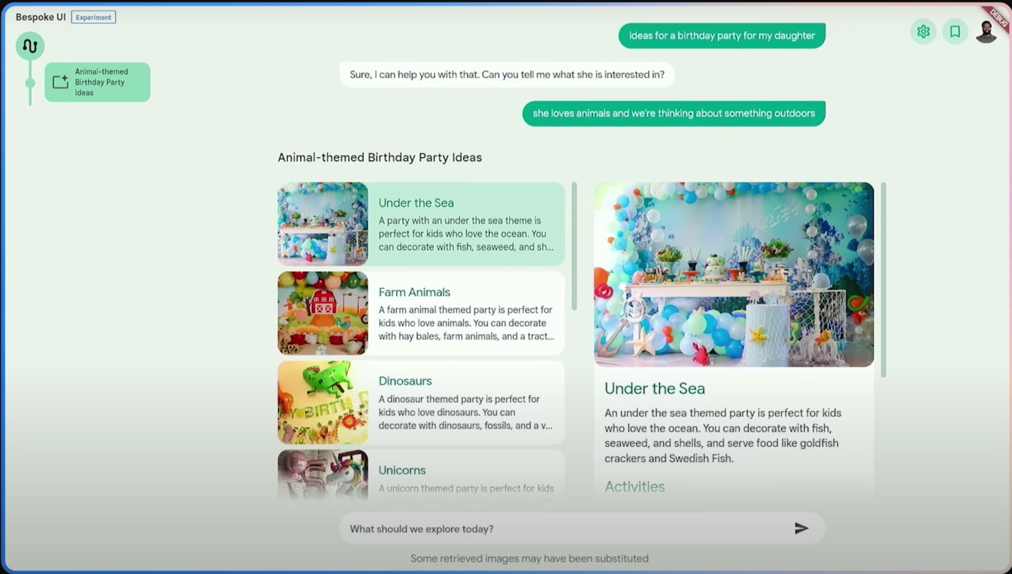Click the bookmark icon in top bar
The height and width of the screenshot is (574, 1012).
click(x=954, y=32)
